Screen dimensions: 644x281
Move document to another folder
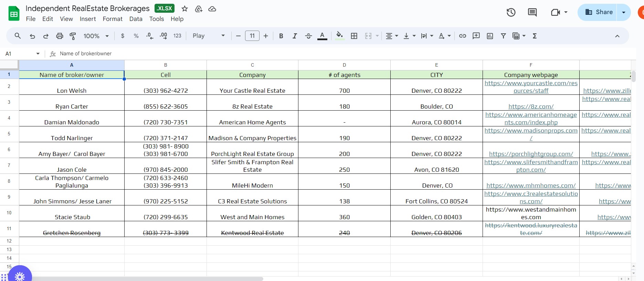coord(199,9)
